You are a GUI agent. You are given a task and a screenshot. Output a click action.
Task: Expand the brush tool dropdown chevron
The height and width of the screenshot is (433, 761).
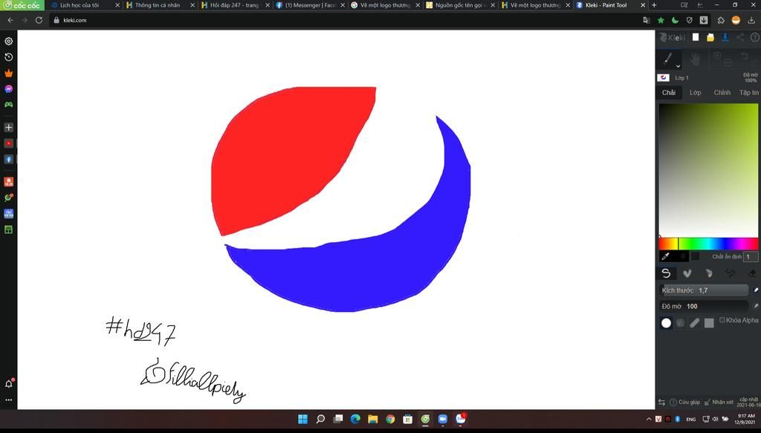click(x=678, y=66)
